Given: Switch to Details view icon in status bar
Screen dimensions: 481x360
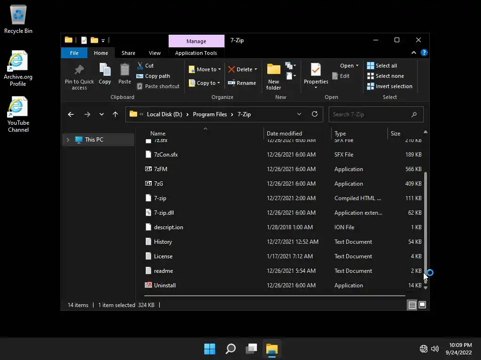Looking at the screenshot, I should click(412, 305).
